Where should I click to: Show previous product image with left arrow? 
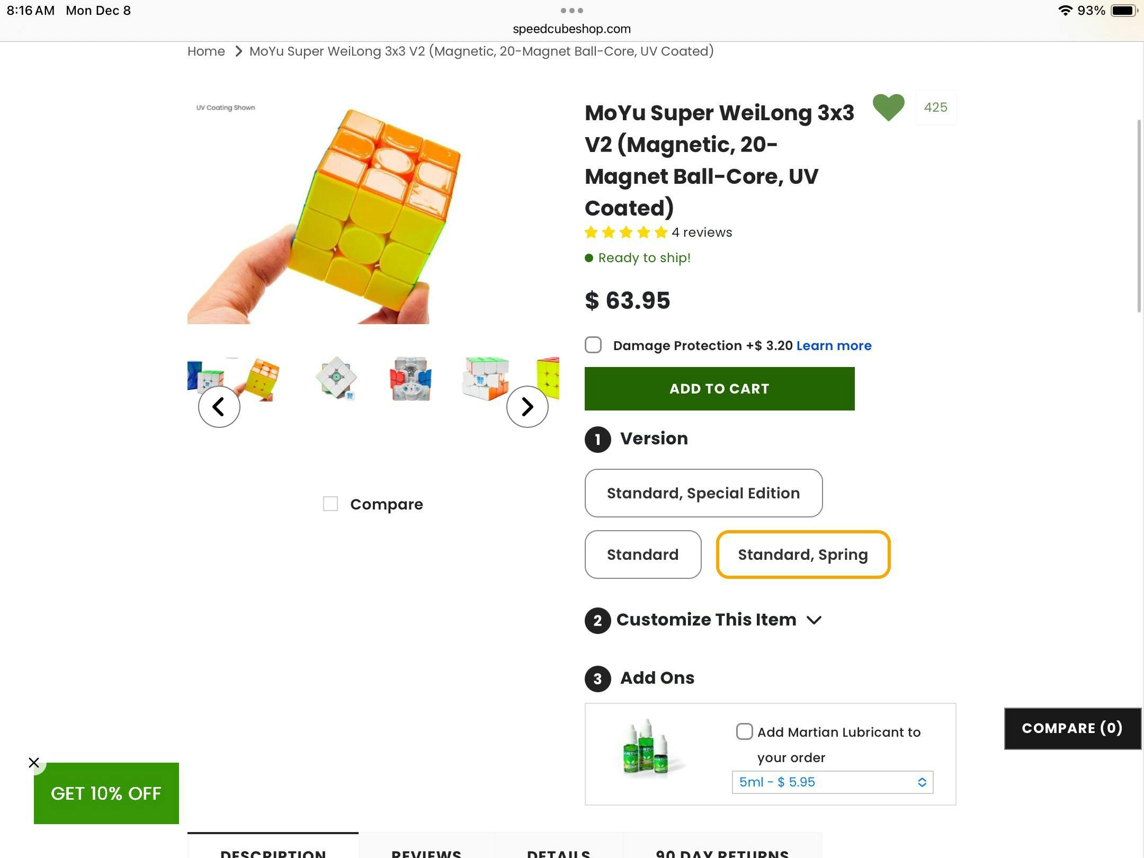click(219, 407)
